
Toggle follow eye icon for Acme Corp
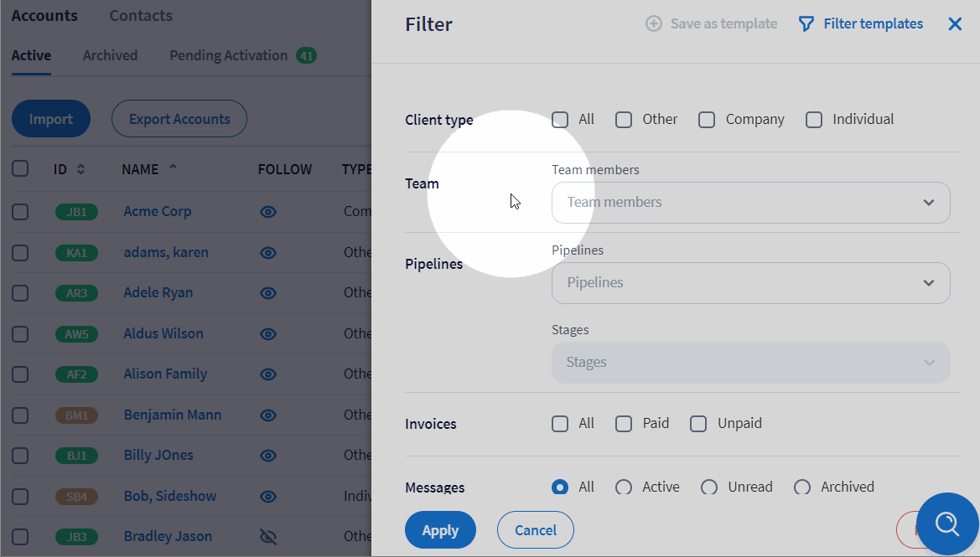tap(268, 212)
